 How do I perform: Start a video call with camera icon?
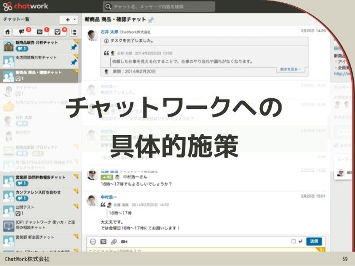click(x=124, y=242)
